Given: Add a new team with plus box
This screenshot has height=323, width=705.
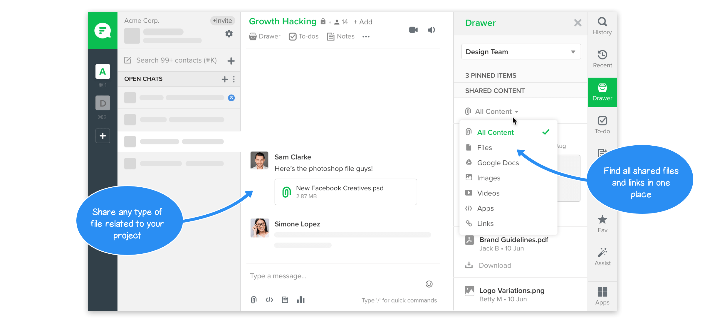Looking at the screenshot, I should tap(103, 136).
